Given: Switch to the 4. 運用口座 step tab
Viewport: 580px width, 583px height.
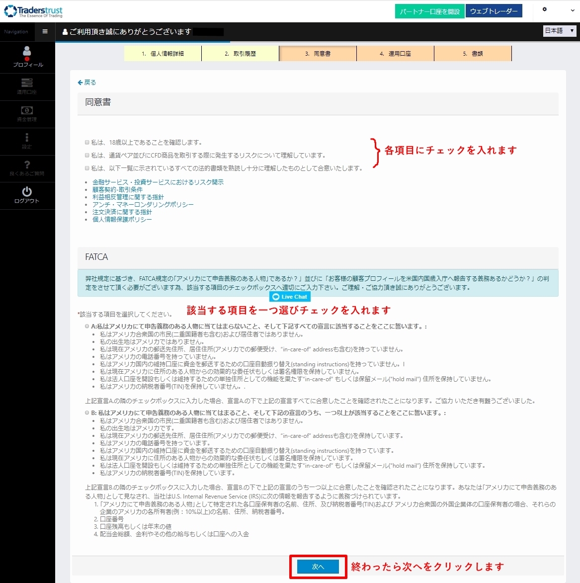Looking at the screenshot, I should click(395, 54).
